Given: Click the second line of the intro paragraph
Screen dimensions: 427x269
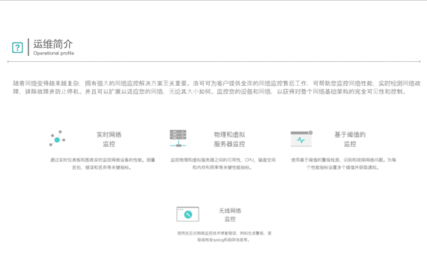Looking at the screenshot, I should 210,92.
